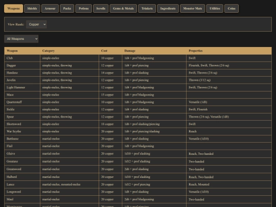Select the Spear weapon name
276x207 pixels.
click(x=10, y=117)
